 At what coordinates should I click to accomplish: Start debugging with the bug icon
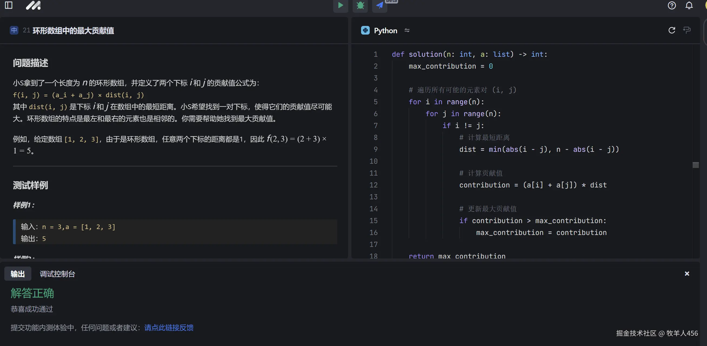tap(360, 5)
